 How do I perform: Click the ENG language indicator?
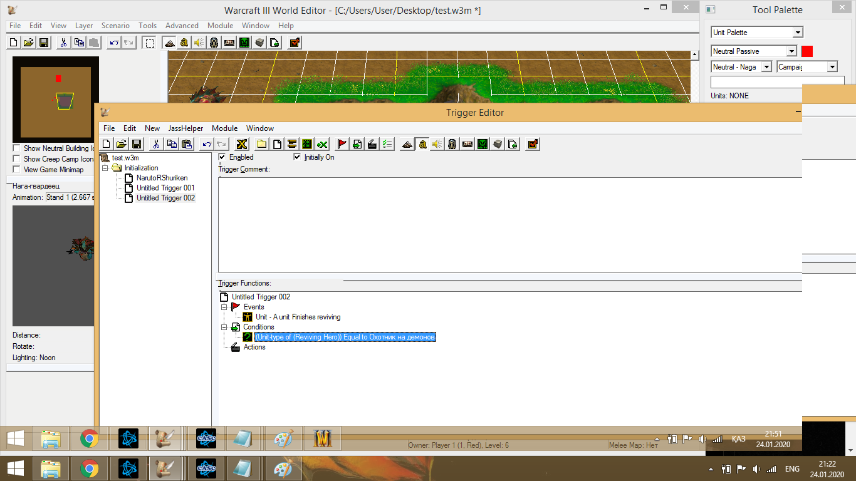click(792, 468)
